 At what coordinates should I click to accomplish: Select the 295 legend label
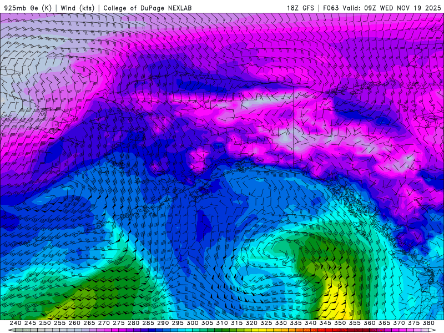pos(178,323)
